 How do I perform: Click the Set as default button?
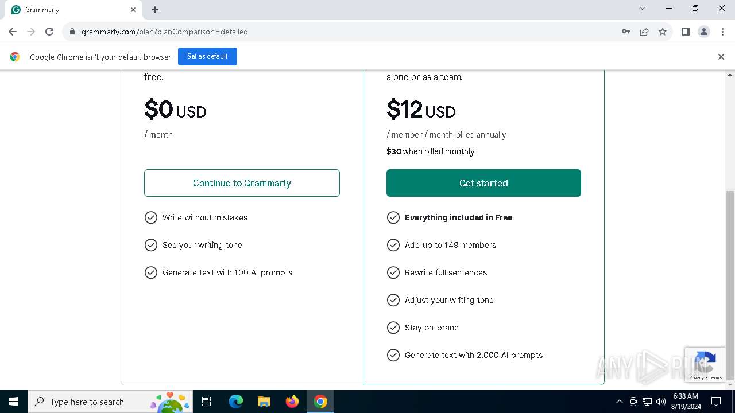click(x=207, y=56)
